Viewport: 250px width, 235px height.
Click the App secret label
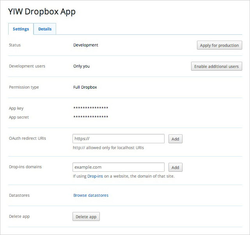(x=19, y=117)
